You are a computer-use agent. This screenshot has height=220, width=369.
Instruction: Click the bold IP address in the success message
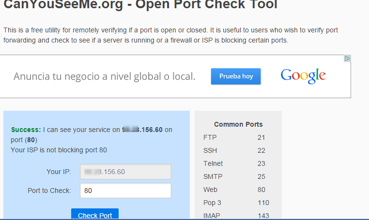(x=142, y=130)
